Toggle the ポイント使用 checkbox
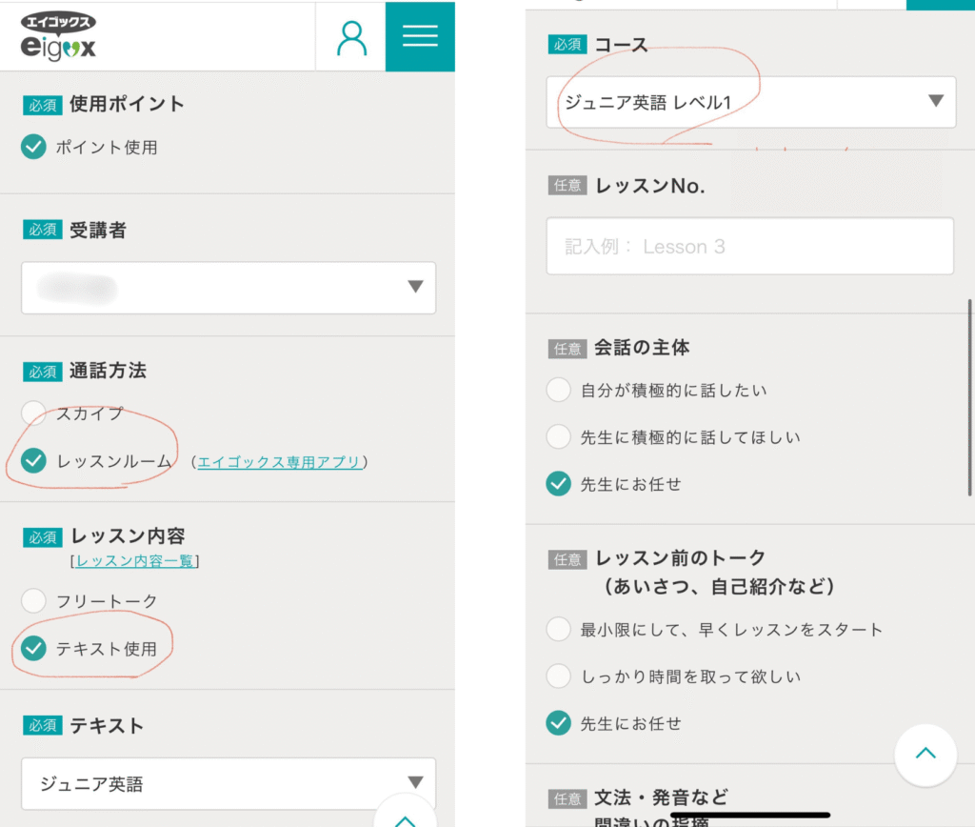975x827 pixels. pyautogui.click(x=34, y=147)
